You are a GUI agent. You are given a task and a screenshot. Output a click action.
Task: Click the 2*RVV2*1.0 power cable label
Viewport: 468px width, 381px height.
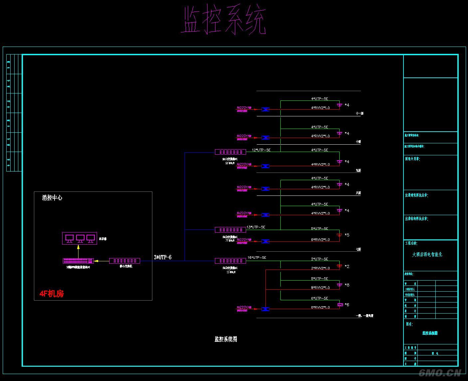(x=320, y=268)
